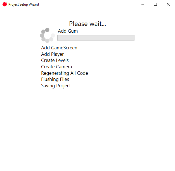Click the "Please wait..." heading
The height and width of the screenshot is (171, 175).
pos(88,24)
